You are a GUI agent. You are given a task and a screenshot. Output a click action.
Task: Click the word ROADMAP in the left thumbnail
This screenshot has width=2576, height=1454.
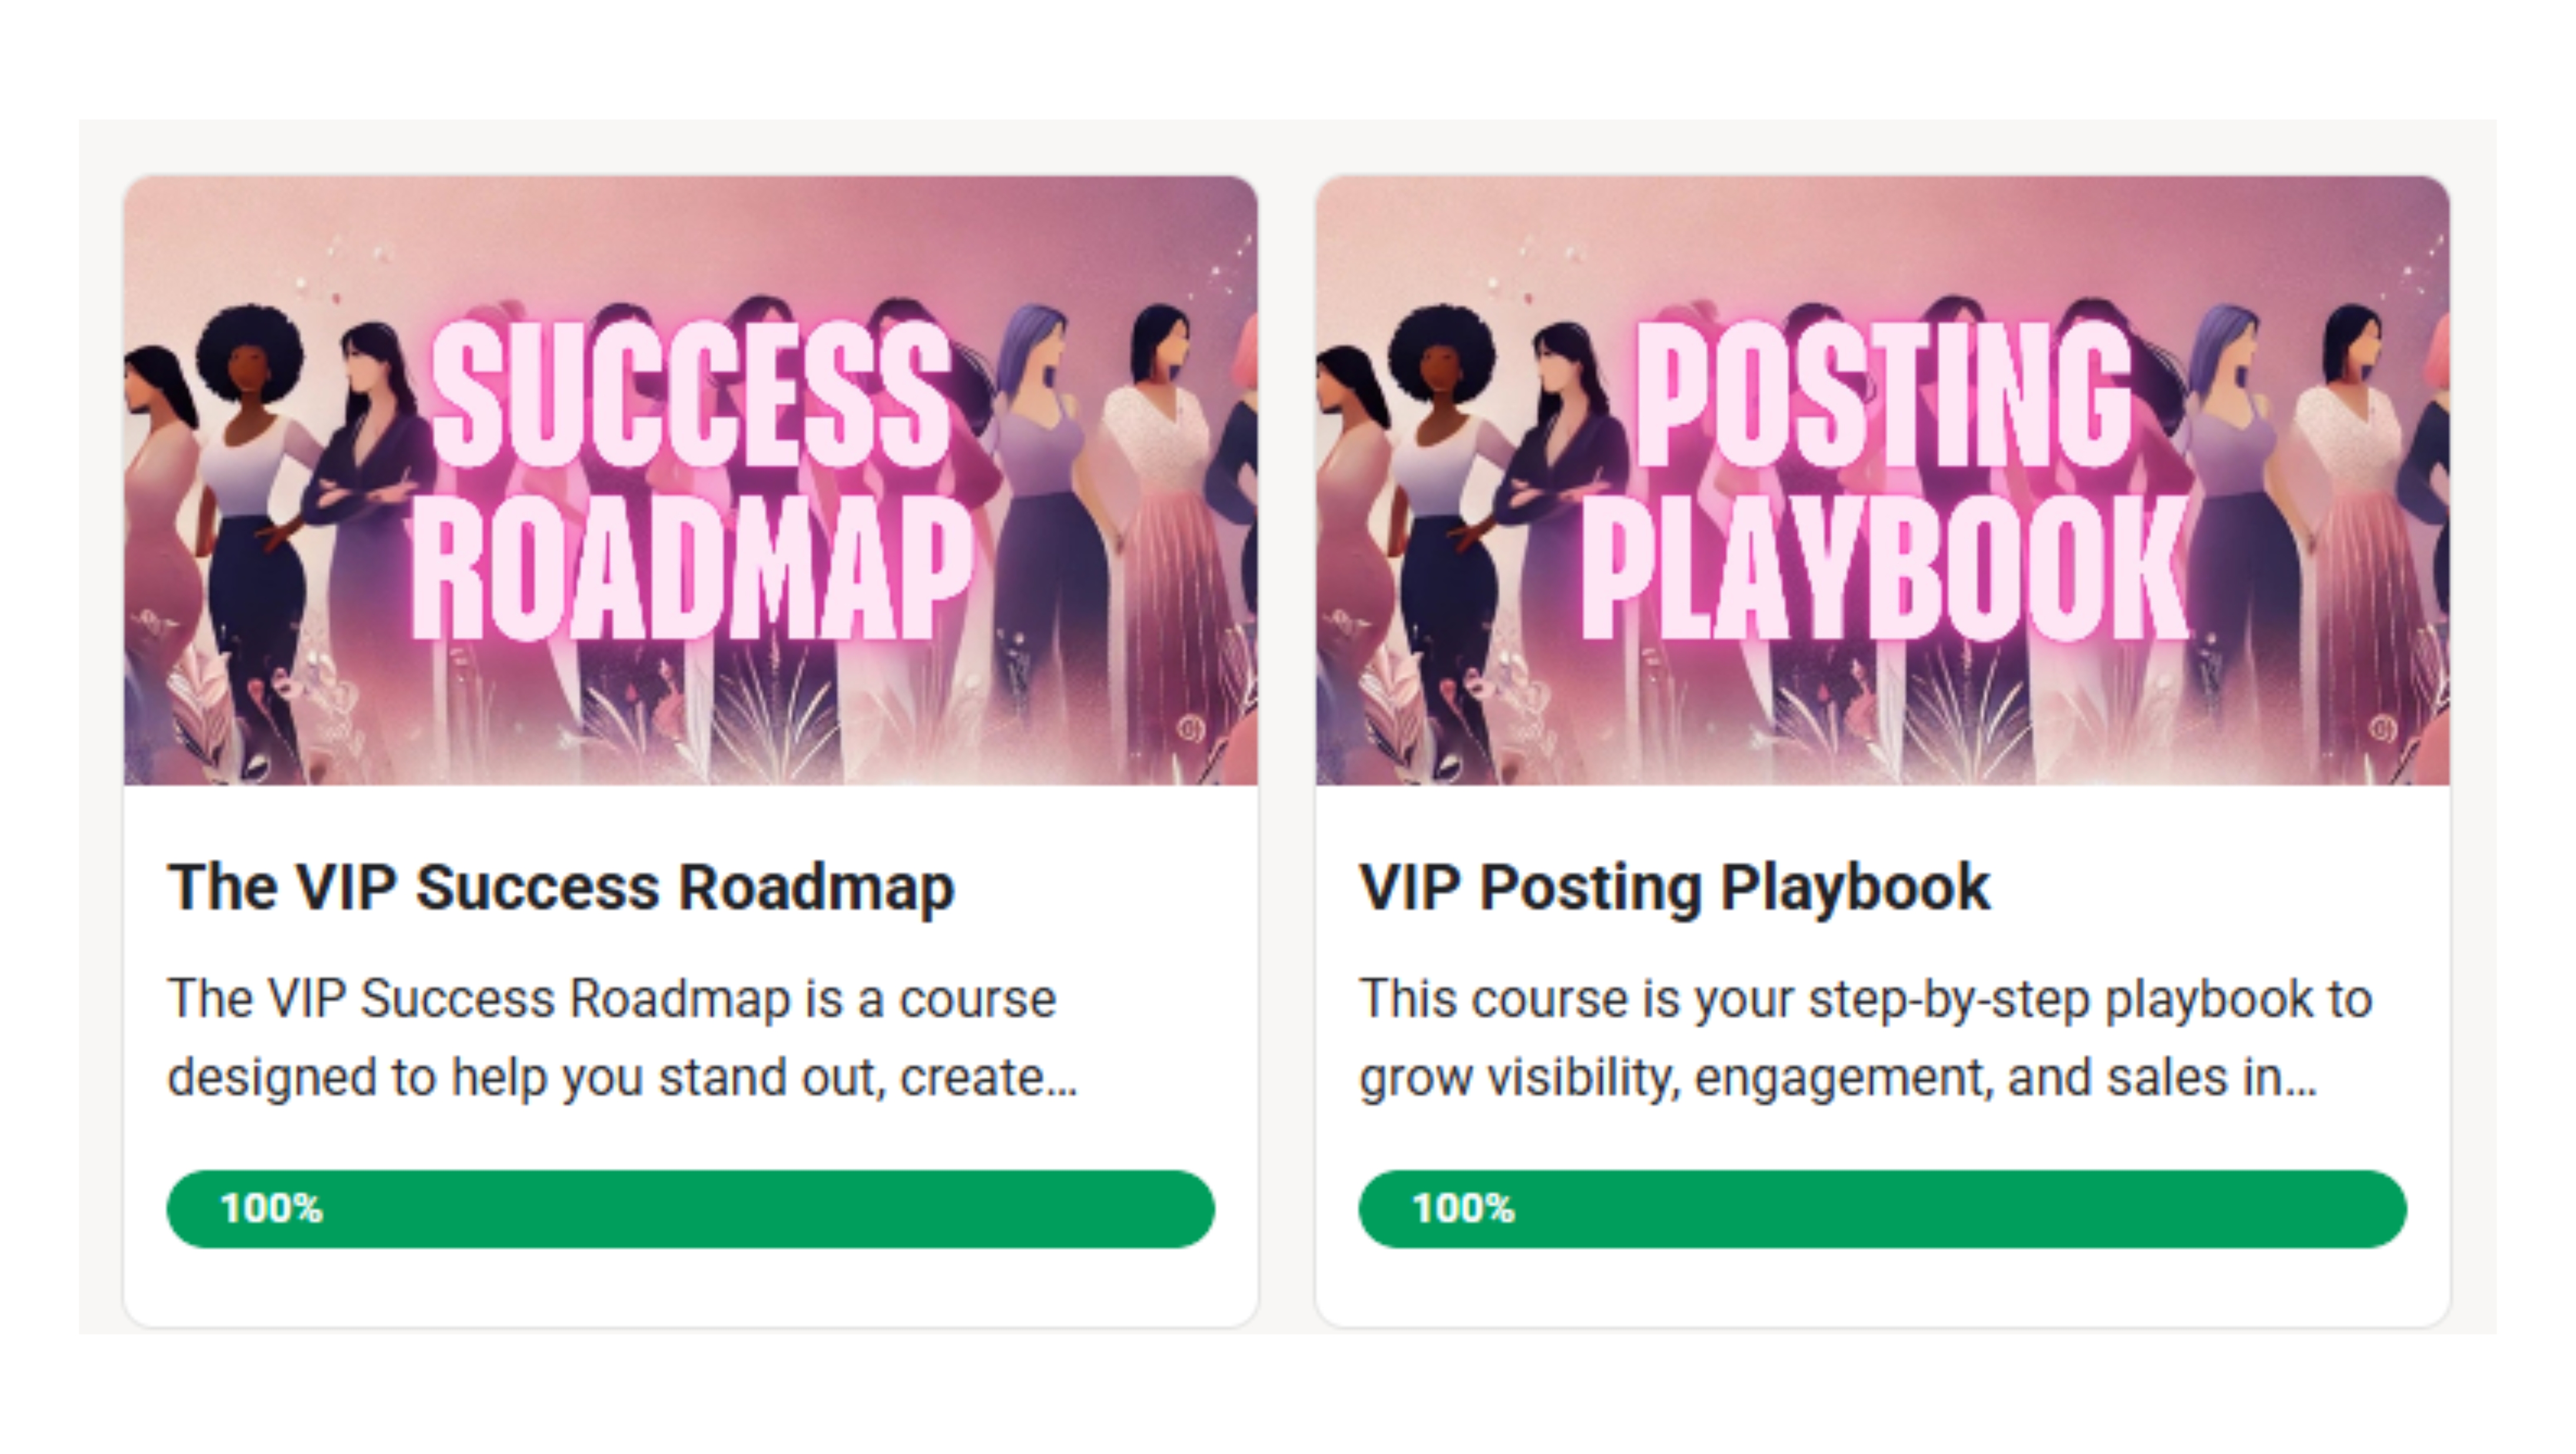point(692,568)
